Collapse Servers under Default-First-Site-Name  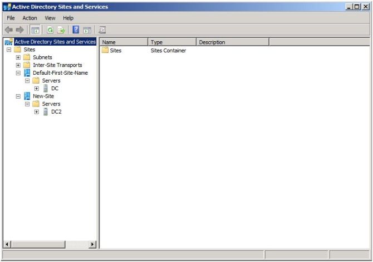27,81
